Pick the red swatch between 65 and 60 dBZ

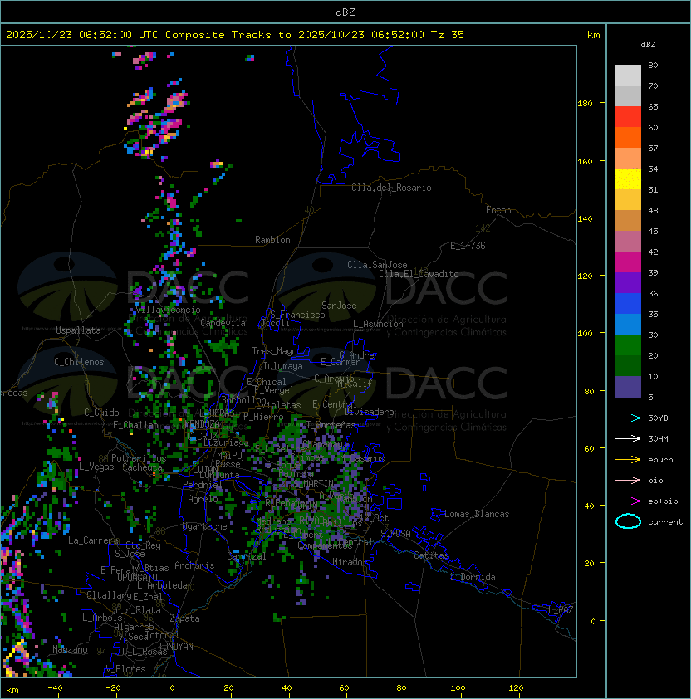(x=628, y=117)
